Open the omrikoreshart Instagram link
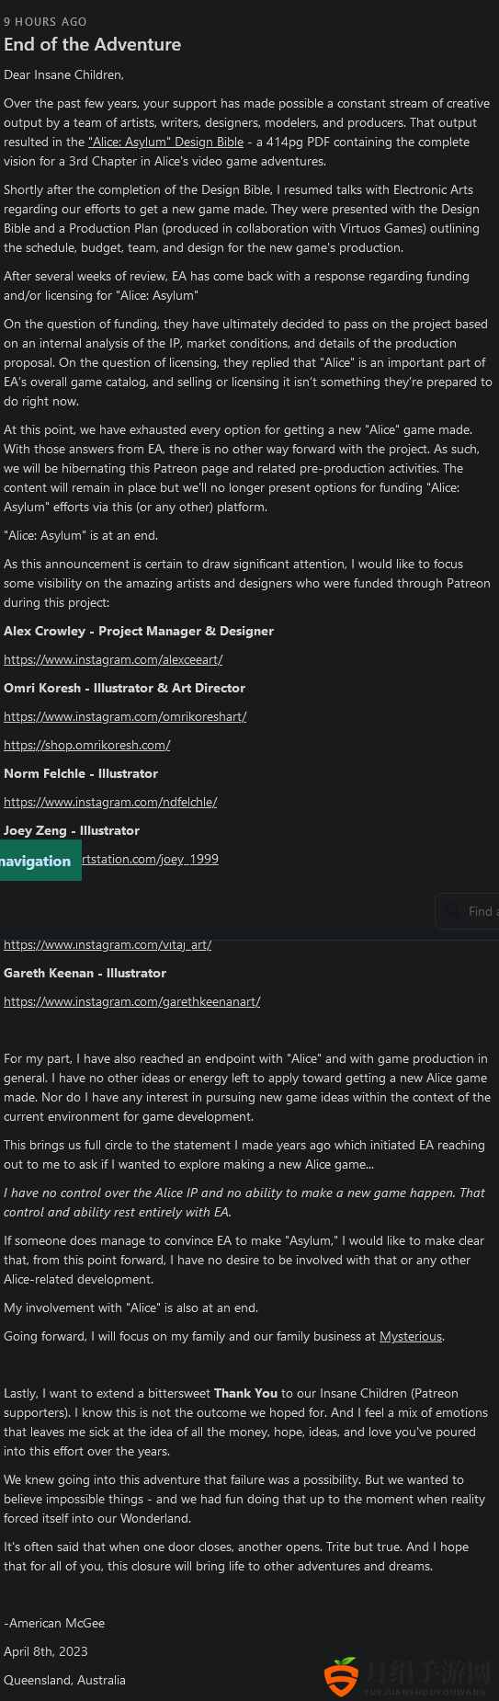Image resolution: width=499 pixels, height=1701 pixels. pos(125,716)
